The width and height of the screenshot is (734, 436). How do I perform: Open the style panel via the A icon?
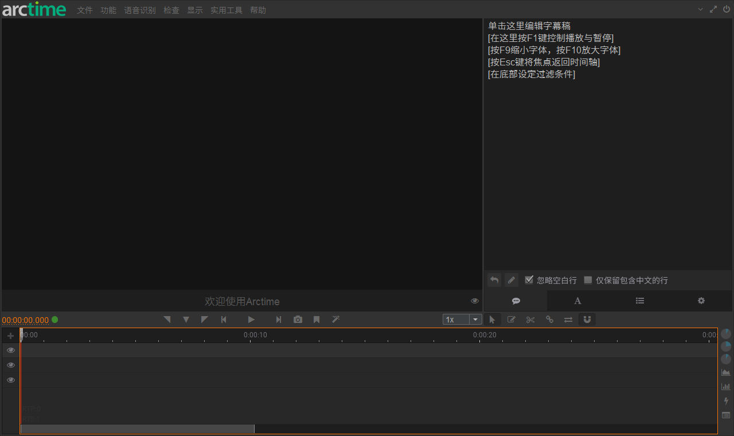click(577, 301)
